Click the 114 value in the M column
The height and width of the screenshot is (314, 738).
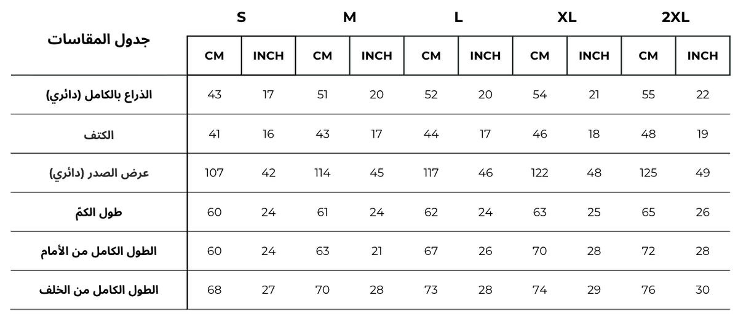click(x=322, y=173)
